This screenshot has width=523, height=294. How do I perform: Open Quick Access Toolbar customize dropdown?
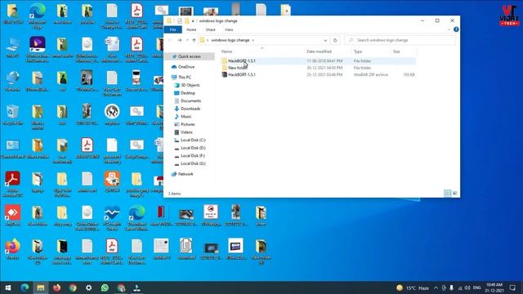(x=193, y=21)
